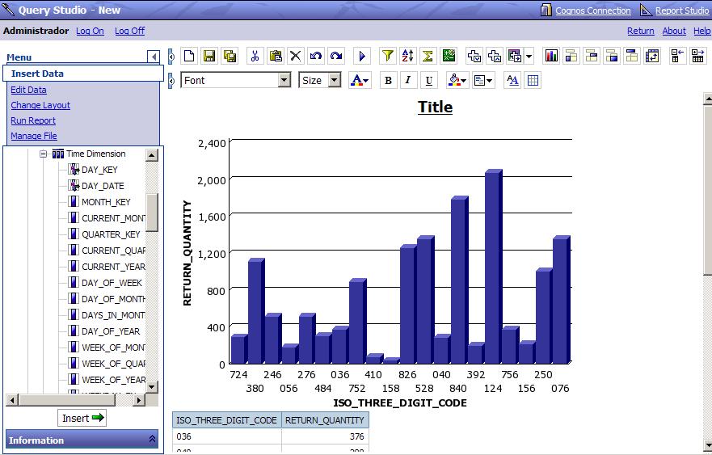Viewport: 712px width, 455px height.
Task: Open the Manage File menu
Action: (34, 136)
